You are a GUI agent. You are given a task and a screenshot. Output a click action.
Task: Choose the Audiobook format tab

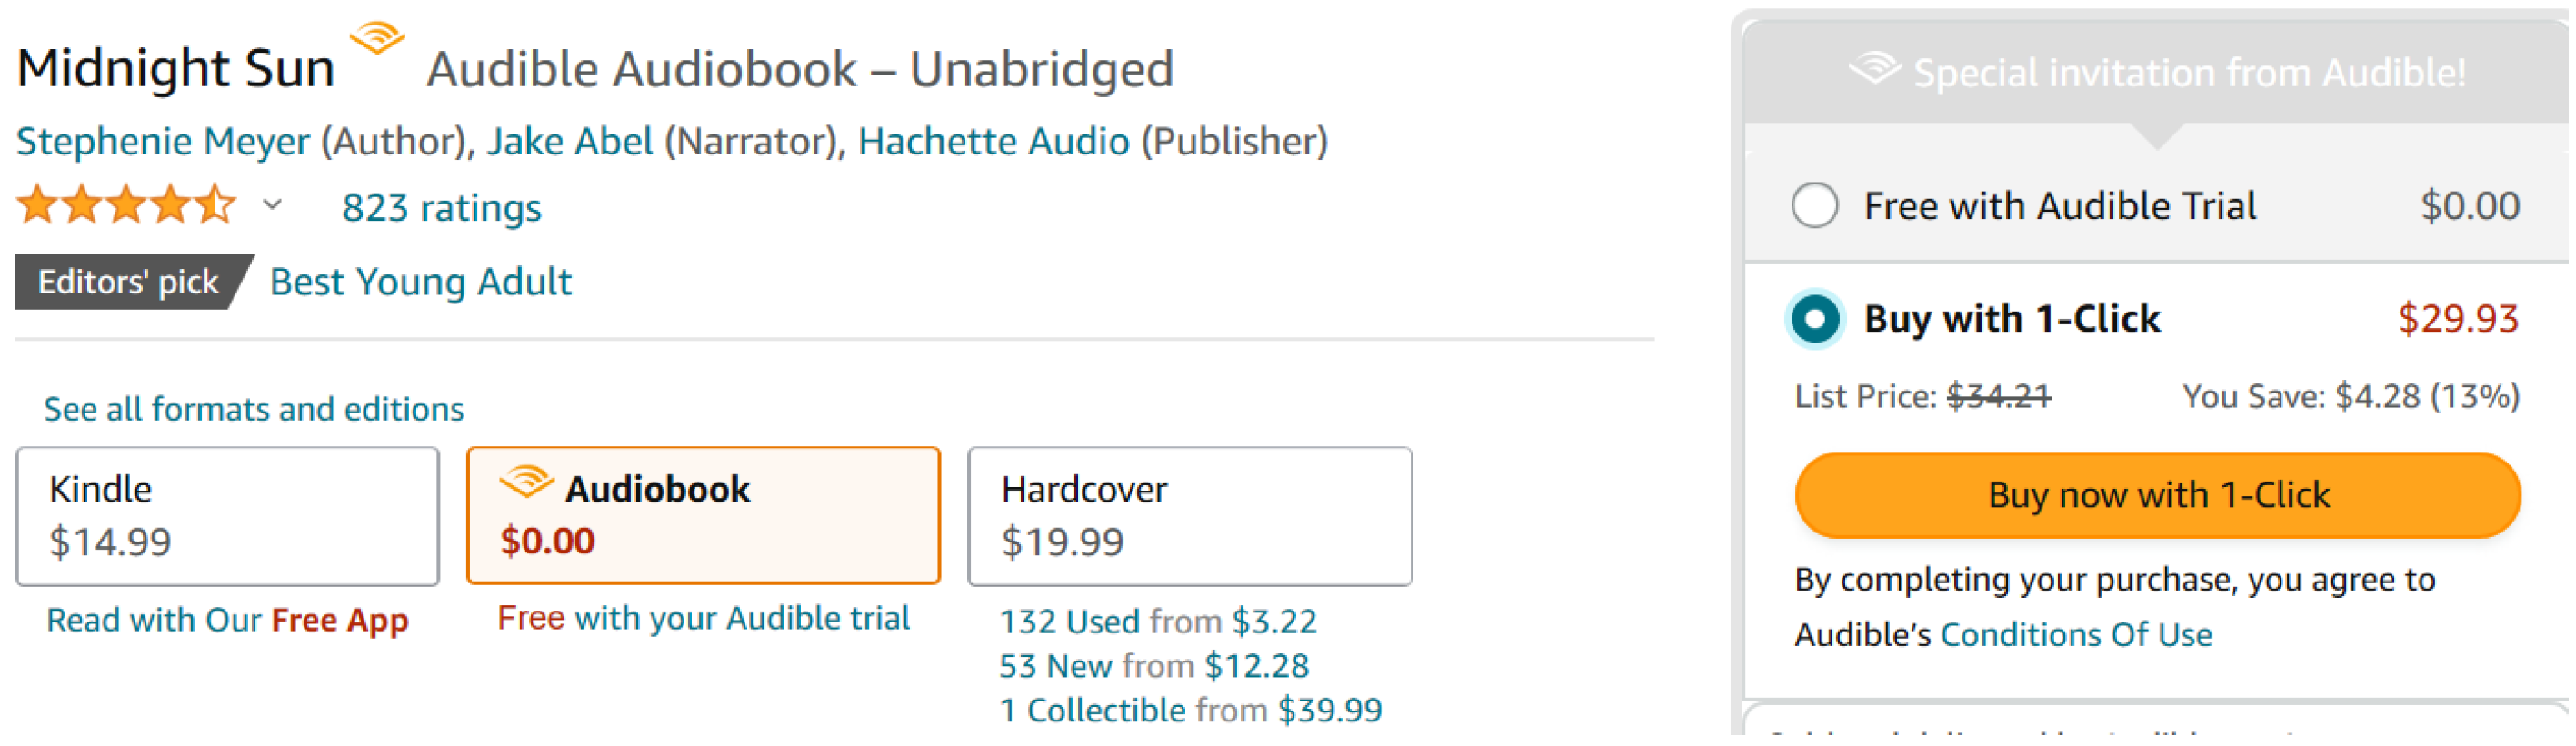click(703, 517)
